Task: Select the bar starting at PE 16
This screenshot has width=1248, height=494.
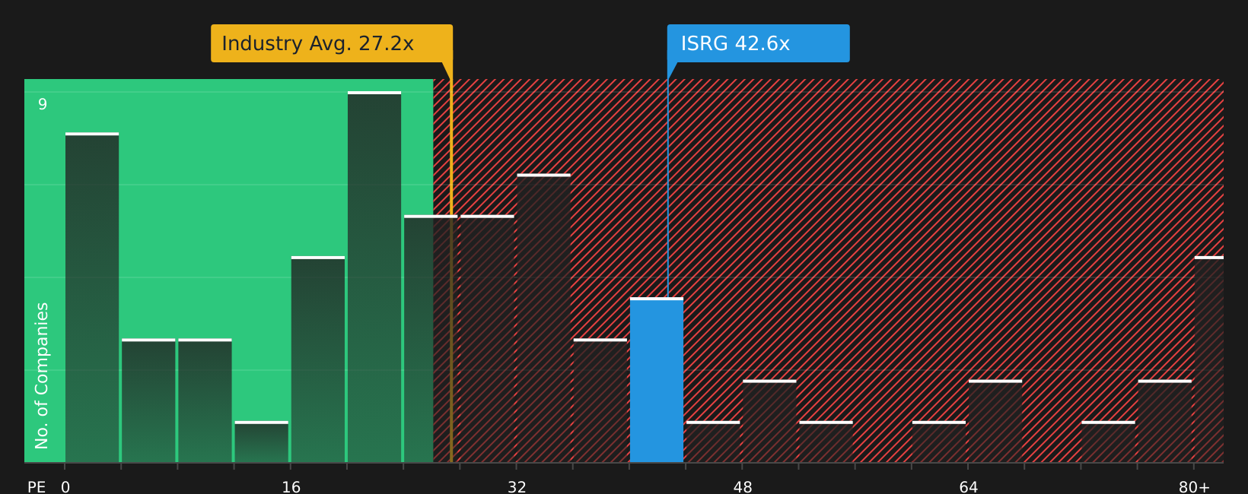Action: pyautogui.click(x=318, y=359)
